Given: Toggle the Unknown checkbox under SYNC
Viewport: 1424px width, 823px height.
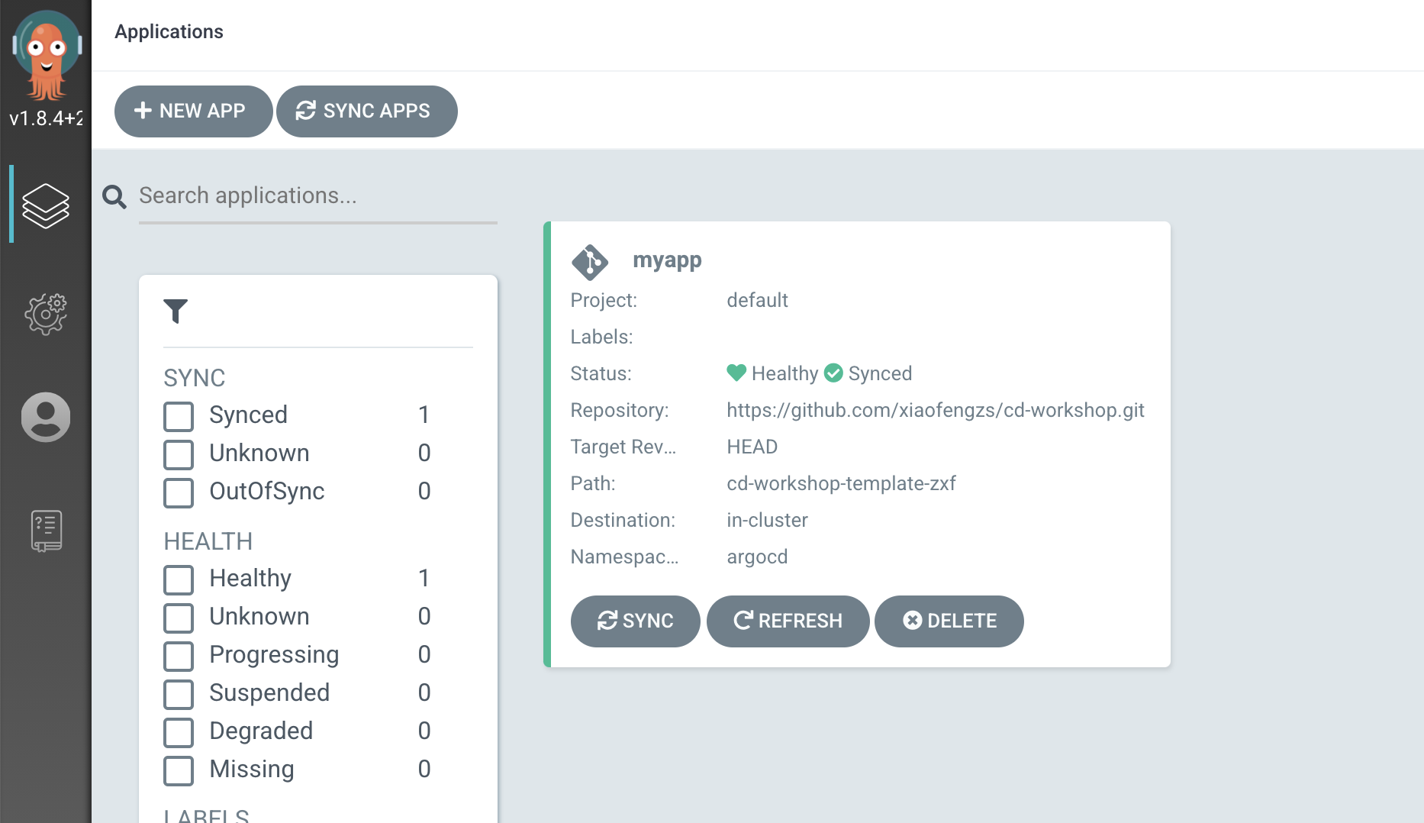Looking at the screenshot, I should tap(179, 454).
